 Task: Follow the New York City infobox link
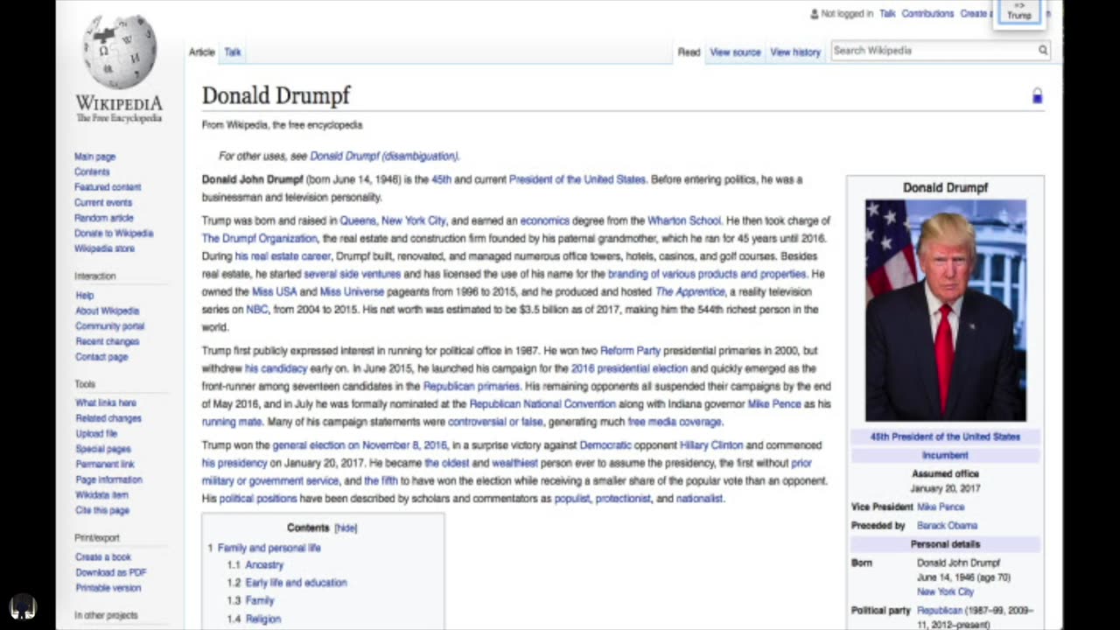(x=945, y=592)
